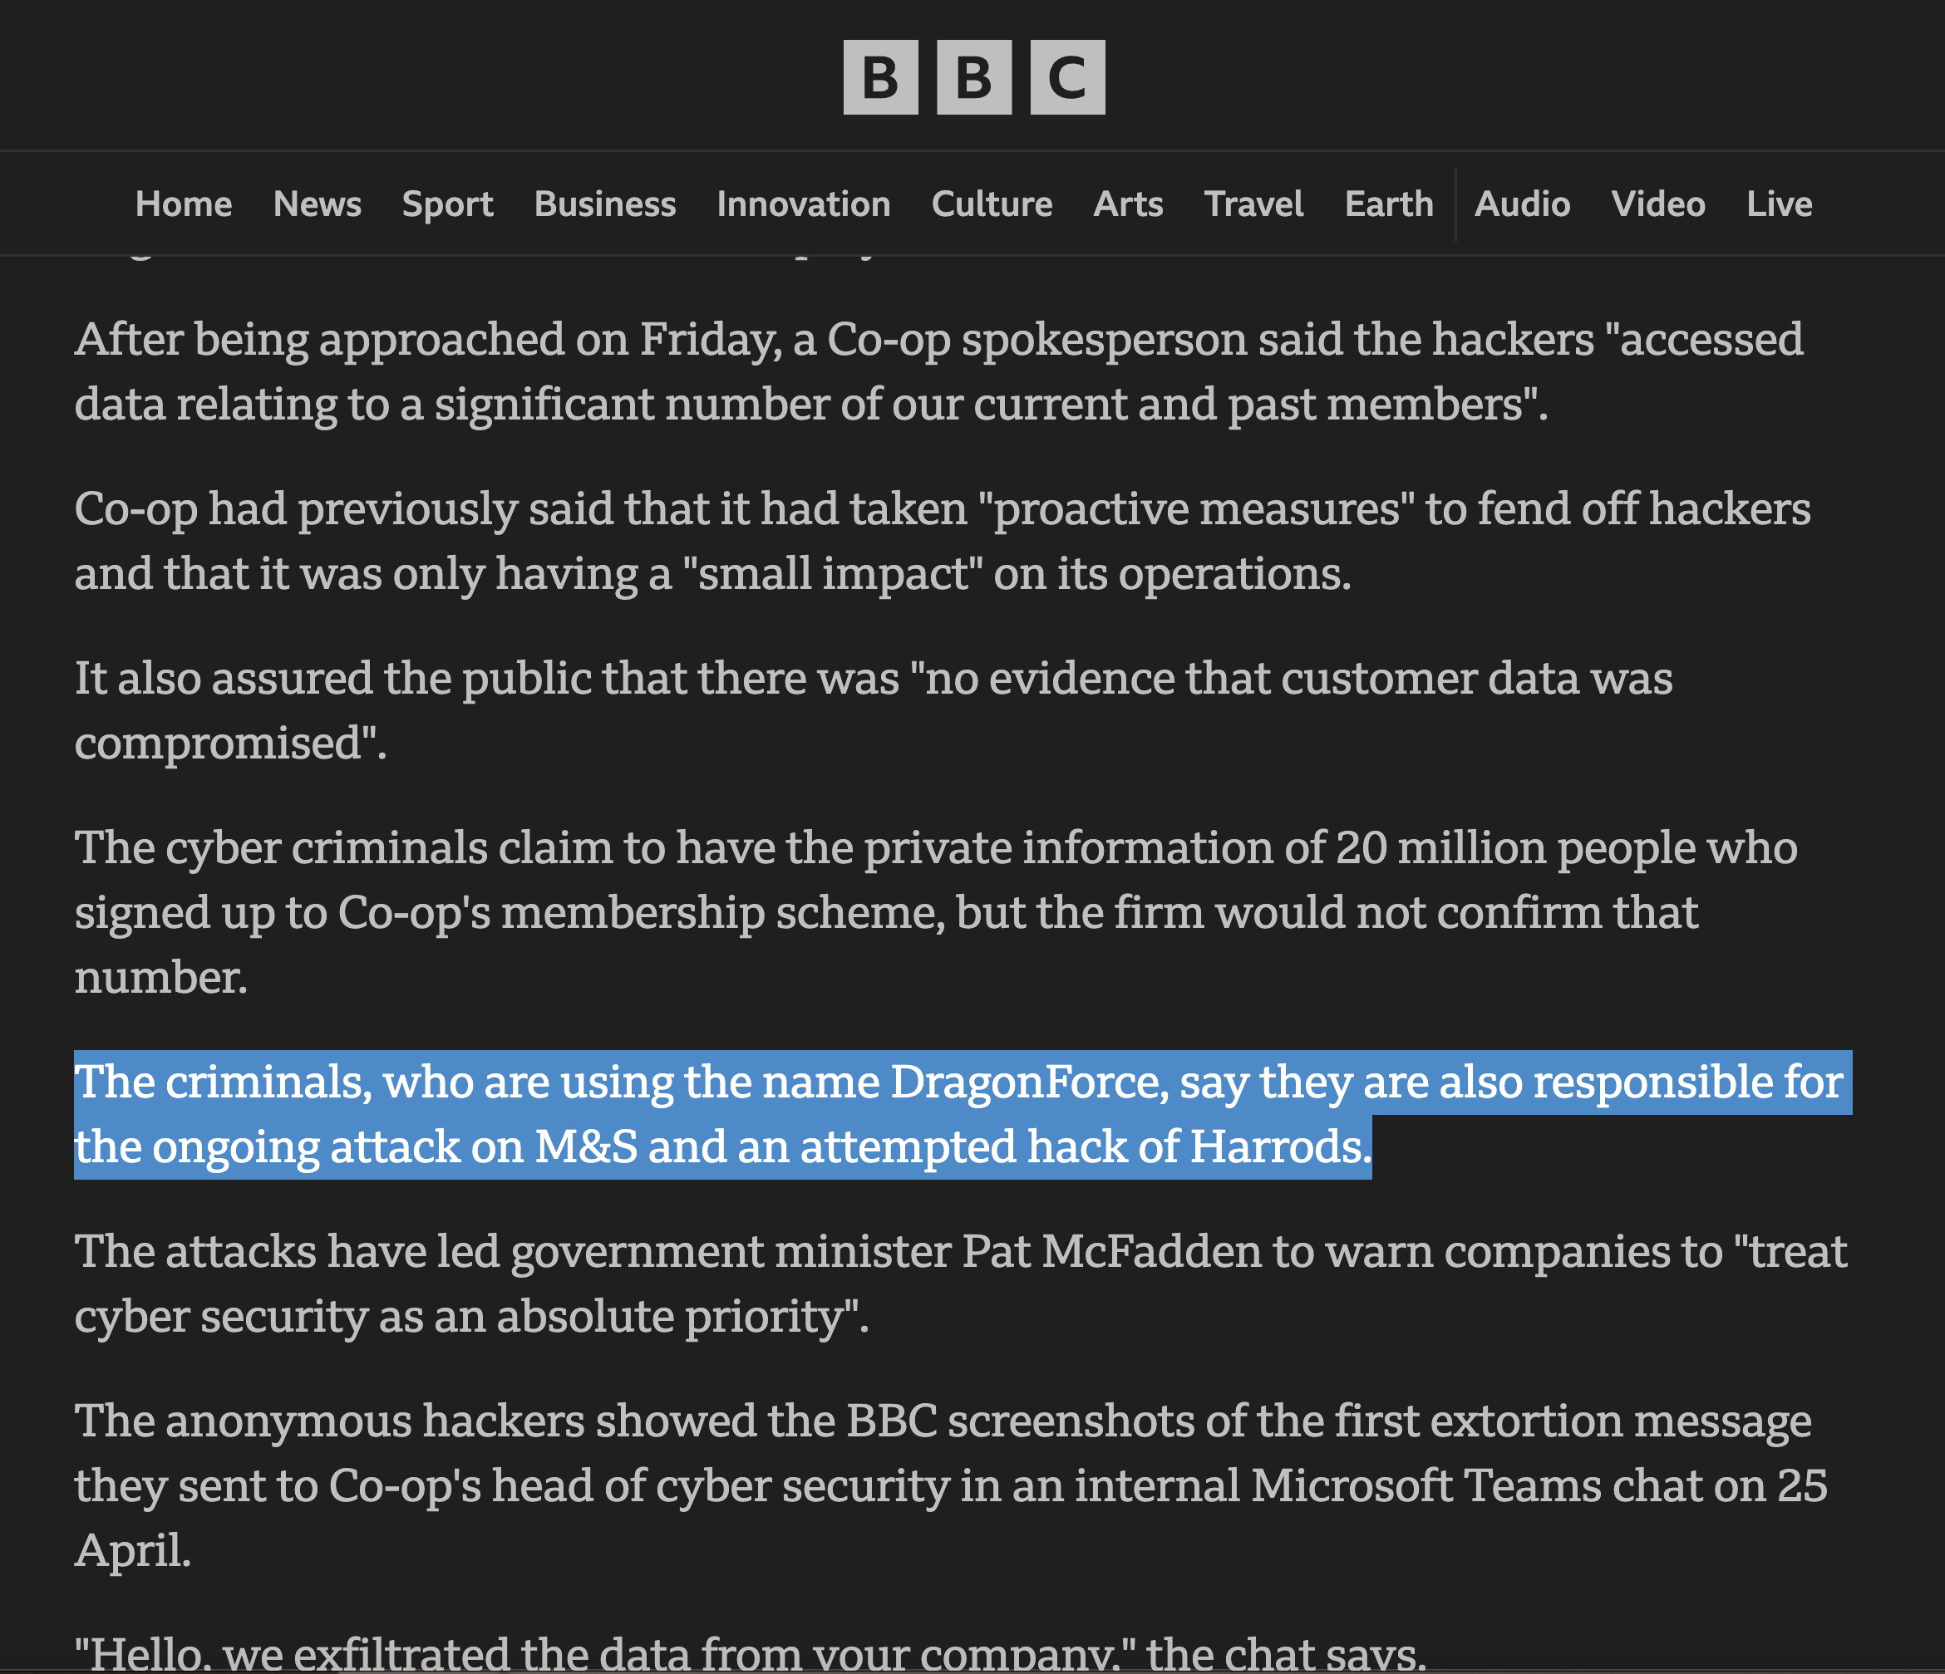The height and width of the screenshot is (1674, 1945).
Task: Select Business in the navigation bar
Action: (605, 204)
